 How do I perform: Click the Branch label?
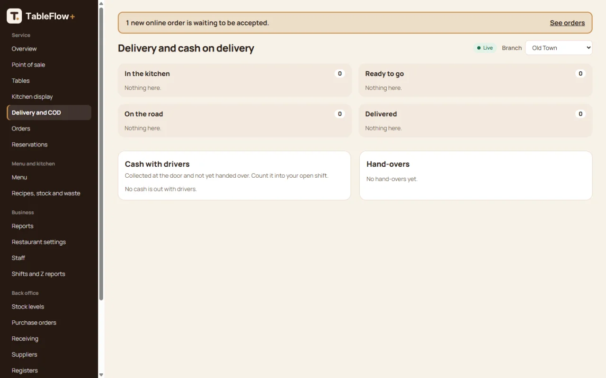(x=512, y=48)
